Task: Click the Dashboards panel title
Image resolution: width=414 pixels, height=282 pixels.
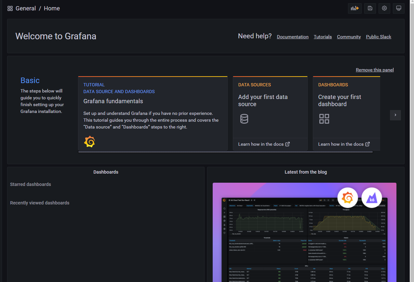Action: (106, 172)
